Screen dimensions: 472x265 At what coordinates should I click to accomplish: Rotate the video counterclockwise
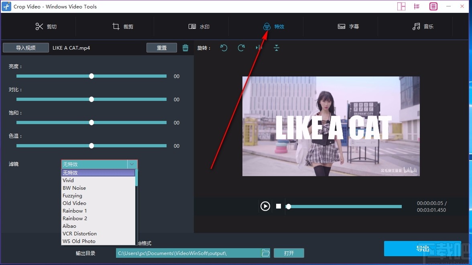tap(224, 48)
